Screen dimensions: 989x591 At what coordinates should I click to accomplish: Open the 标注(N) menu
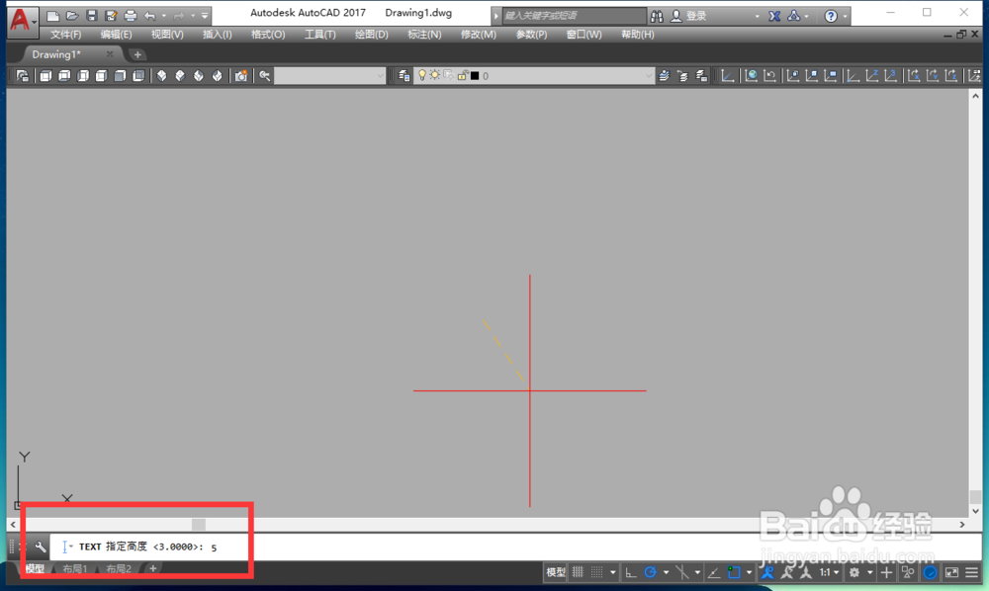424,35
